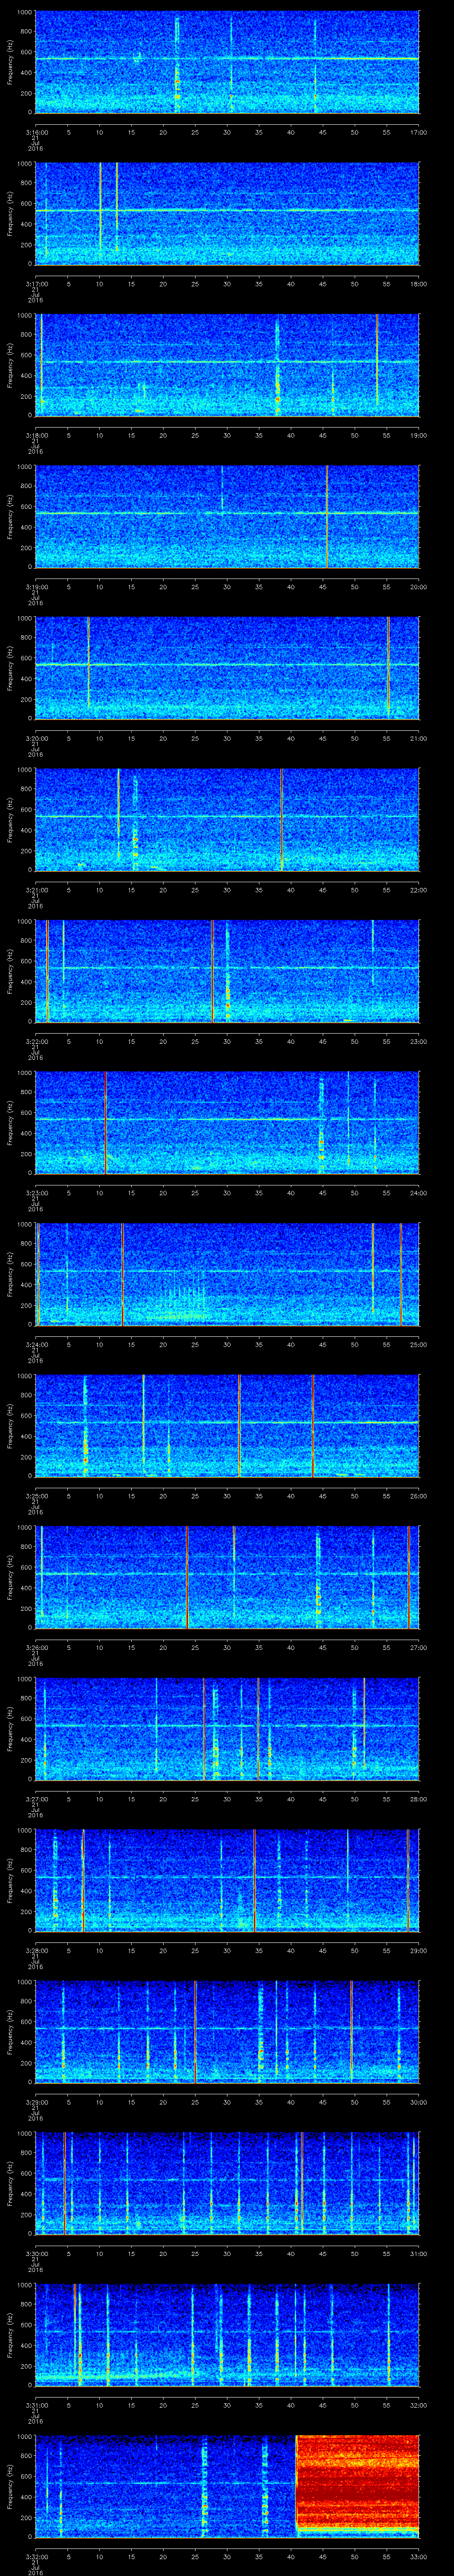Click the '3:28:00' time axis label
The height and width of the screenshot is (2576, 454).
pos(36,1951)
